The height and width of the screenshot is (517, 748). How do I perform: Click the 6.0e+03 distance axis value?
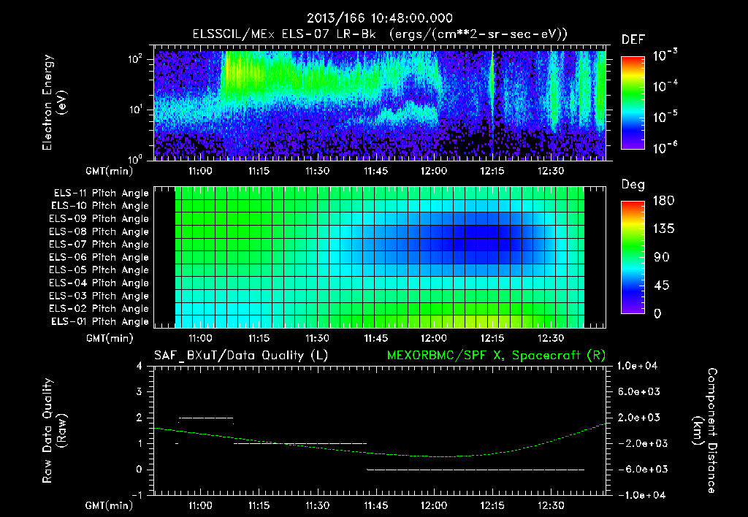coord(638,391)
